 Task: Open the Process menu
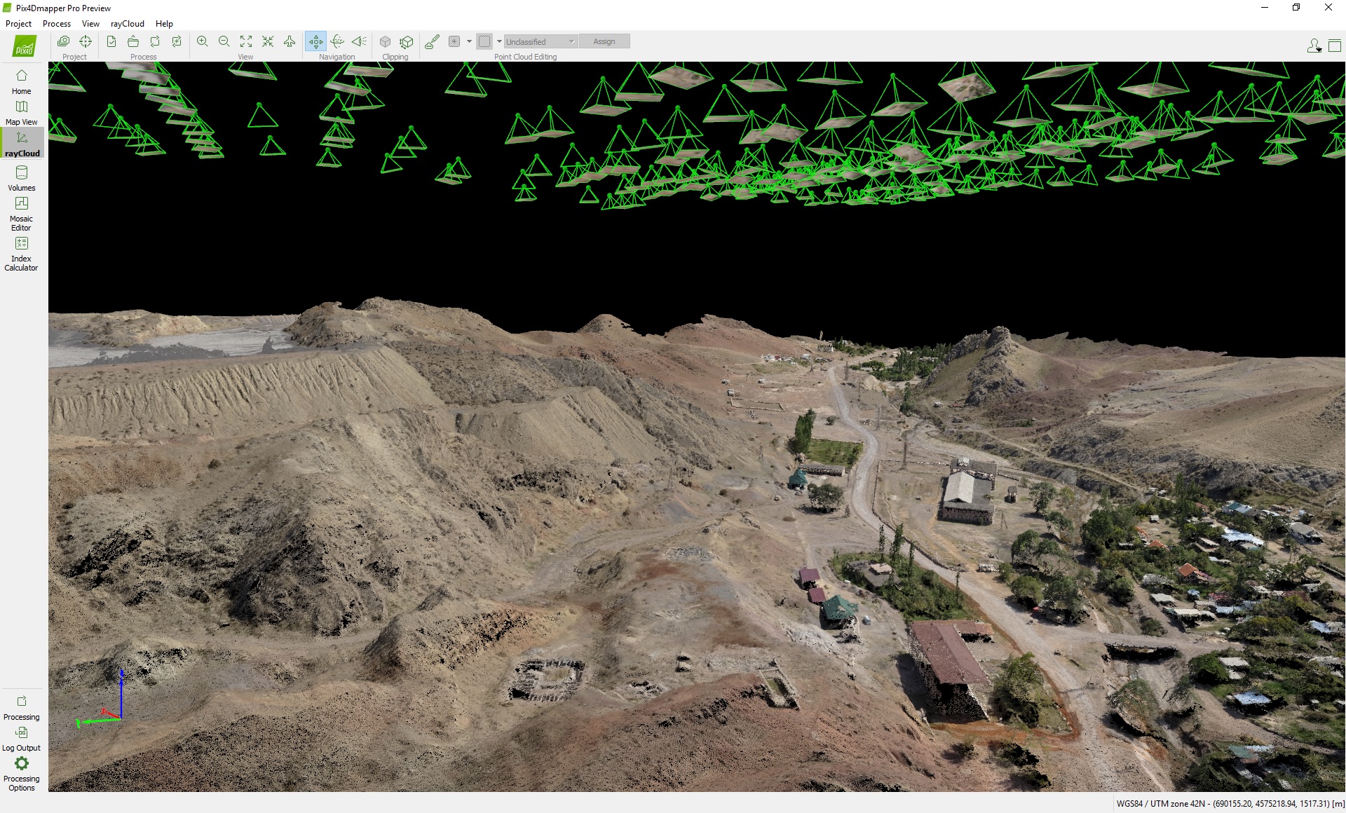point(56,23)
